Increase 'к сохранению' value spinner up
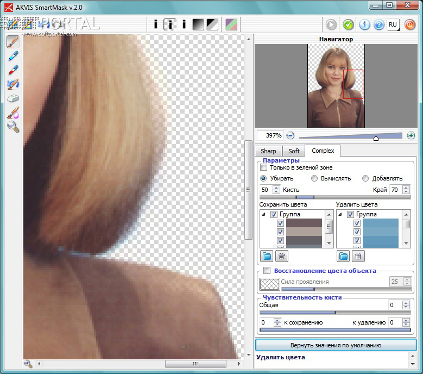 [x=277, y=320]
